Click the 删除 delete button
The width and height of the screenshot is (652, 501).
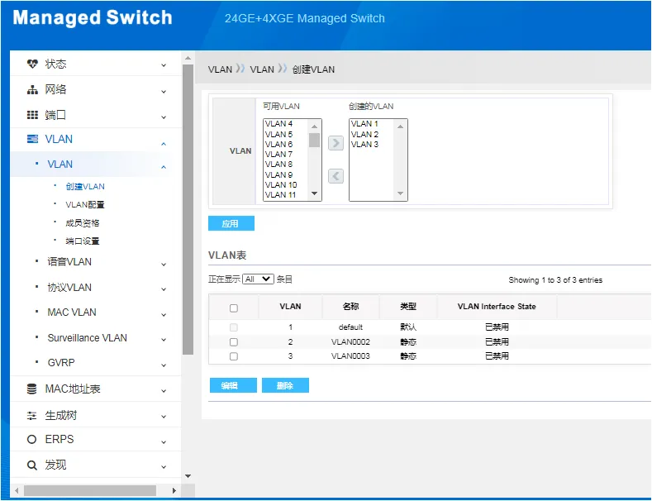coord(285,385)
